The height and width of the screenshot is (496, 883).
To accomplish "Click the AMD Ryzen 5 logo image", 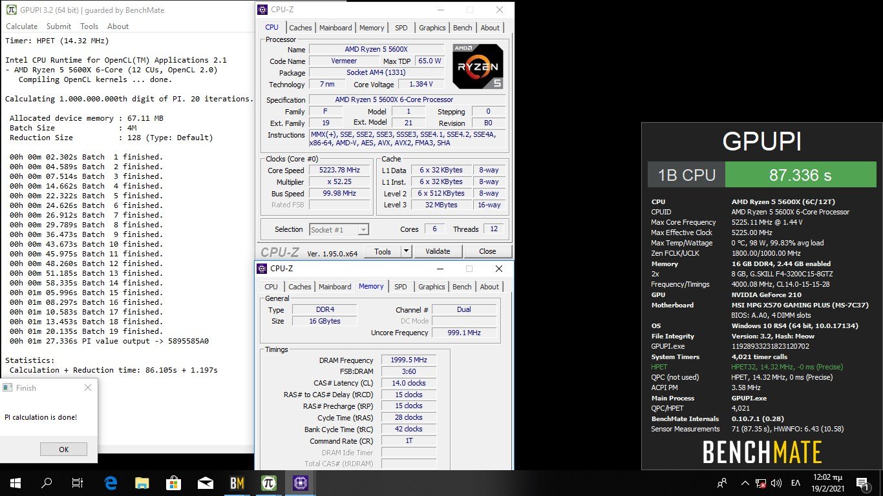I will pos(478,67).
